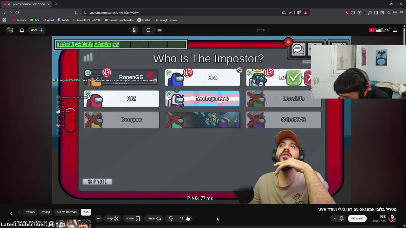
Task: Open a new browser tab
Action: click(56, 4)
